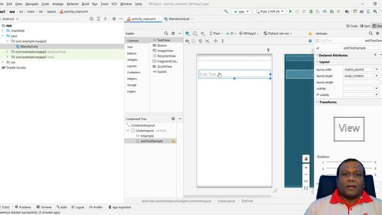Open the Project panel settings gear

(114, 19)
